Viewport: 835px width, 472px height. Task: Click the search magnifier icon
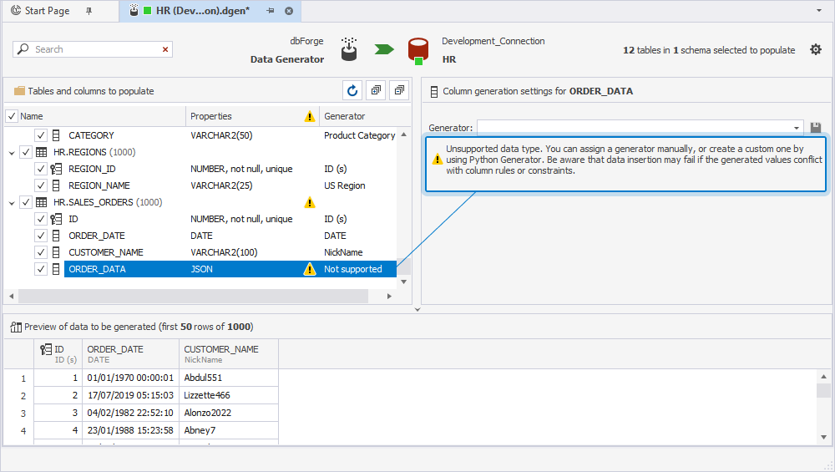pyautogui.click(x=23, y=49)
